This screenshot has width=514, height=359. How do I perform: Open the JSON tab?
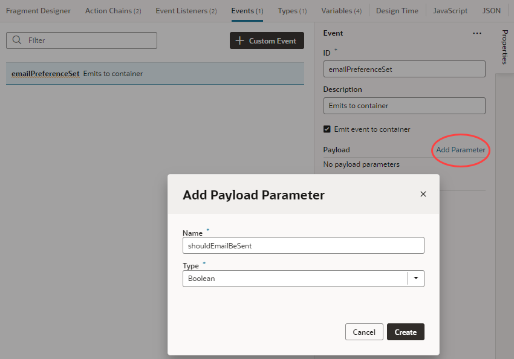click(491, 10)
